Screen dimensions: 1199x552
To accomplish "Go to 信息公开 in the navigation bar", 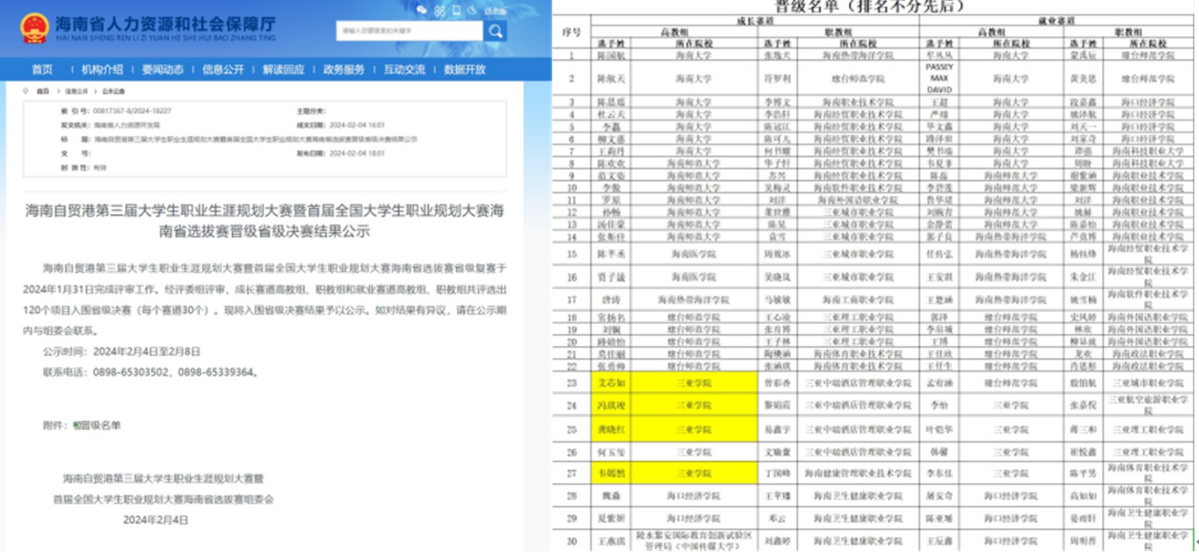I will [x=223, y=70].
